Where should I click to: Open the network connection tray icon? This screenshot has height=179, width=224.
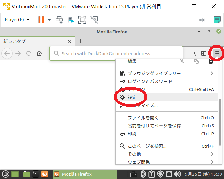click(x=169, y=174)
